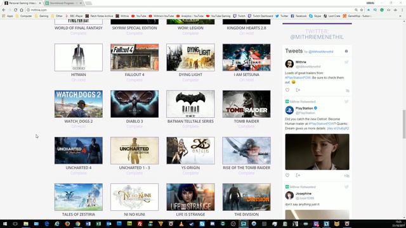This screenshot has height=228, width=406.
Task: Click the YS ORIGIN title text
Action: pos(190,168)
